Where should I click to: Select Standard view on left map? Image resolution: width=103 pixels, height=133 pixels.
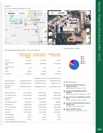point(11,13)
